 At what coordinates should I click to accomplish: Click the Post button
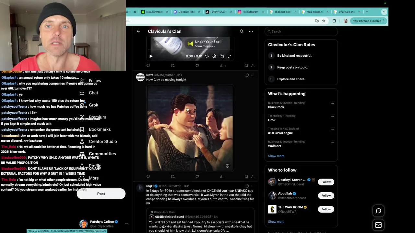coord(101,194)
